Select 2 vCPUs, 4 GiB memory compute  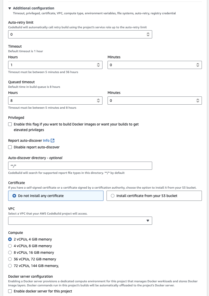(x=10, y=239)
